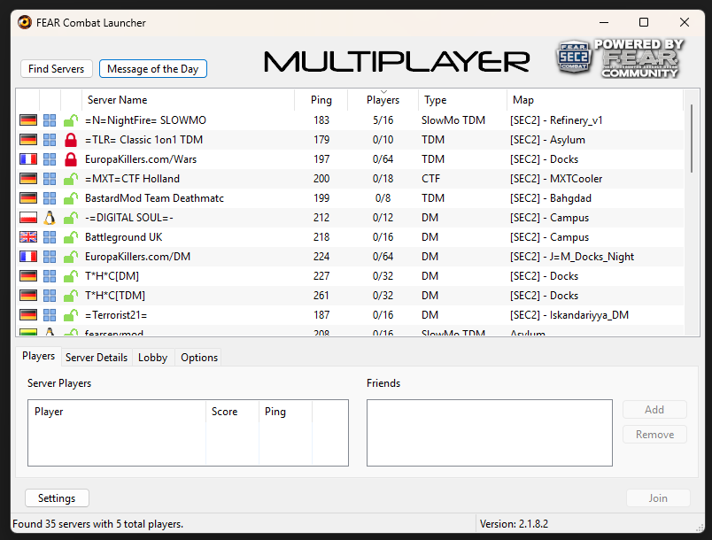Sort servers by the Players column header
712x540 pixels.
(x=383, y=100)
